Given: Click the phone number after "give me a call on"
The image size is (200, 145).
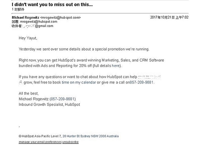Looking at the screenshot, I should click(142, 82).
